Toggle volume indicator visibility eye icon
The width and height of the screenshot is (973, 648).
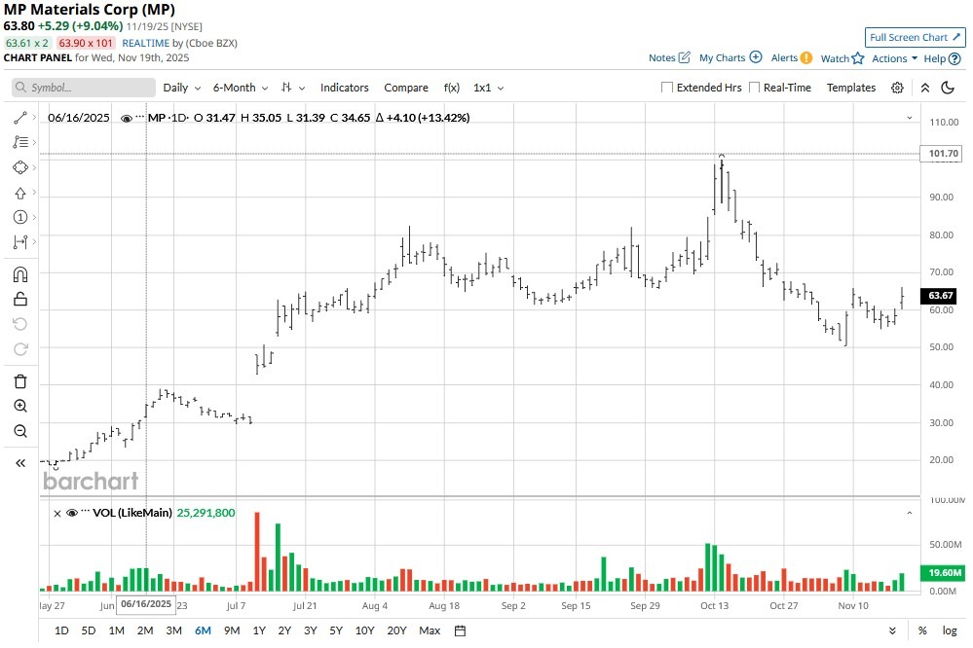pos(71,513)
